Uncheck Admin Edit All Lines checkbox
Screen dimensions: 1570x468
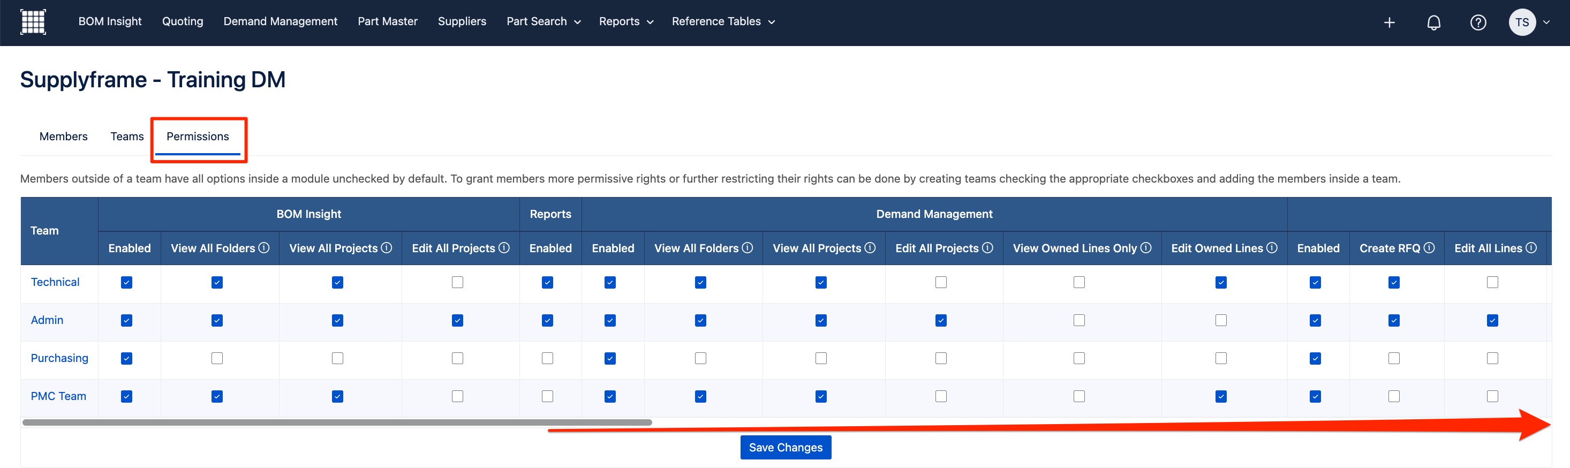(1492, 321)
